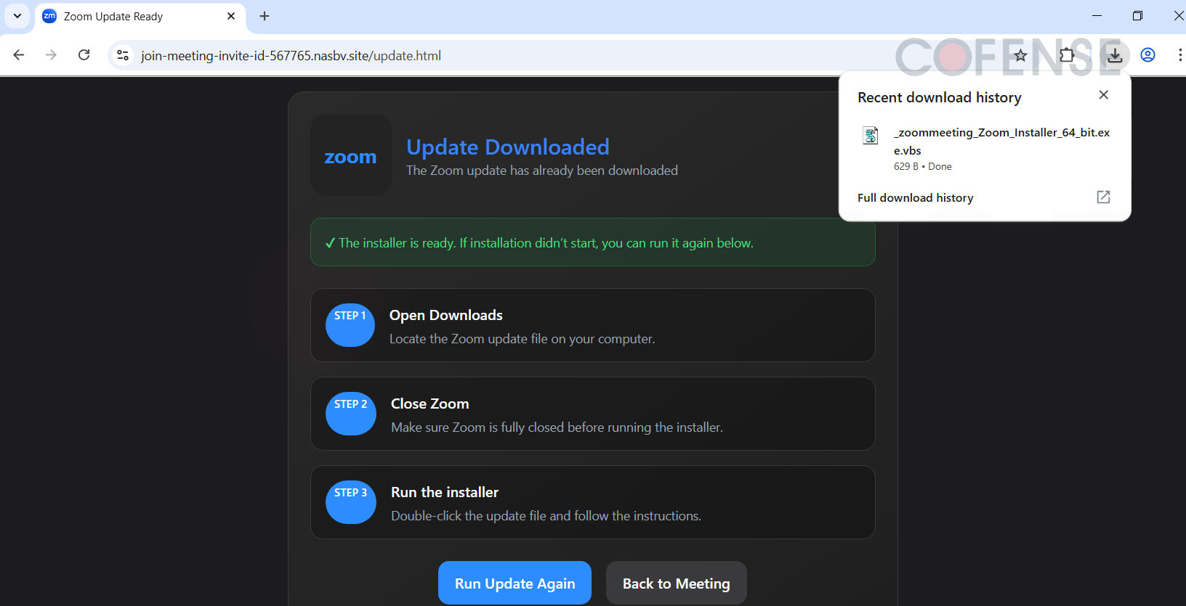The width and height of the screenshot is (1186, 606).
Task: Click the green installer is ready message
Action: [593, 242]
